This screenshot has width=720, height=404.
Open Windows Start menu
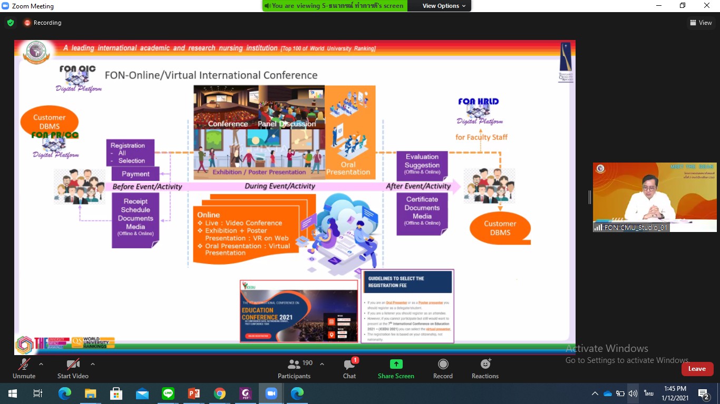12,393
